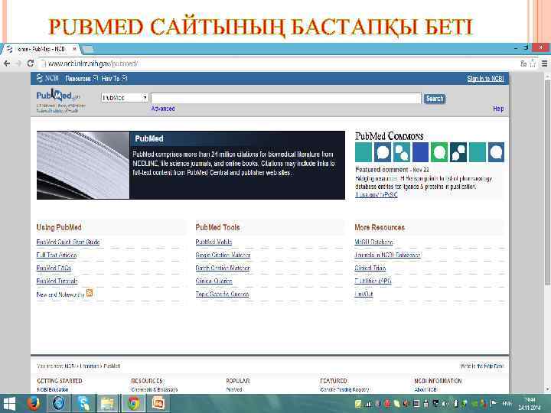The image size is (551, 413).
Task: Open the Clinical Queries link
Action: pos(214,281)
